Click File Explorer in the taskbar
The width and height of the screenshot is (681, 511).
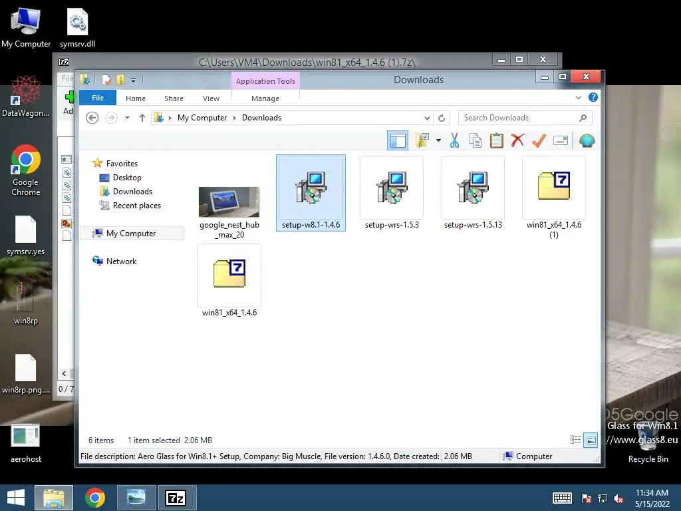54,498
